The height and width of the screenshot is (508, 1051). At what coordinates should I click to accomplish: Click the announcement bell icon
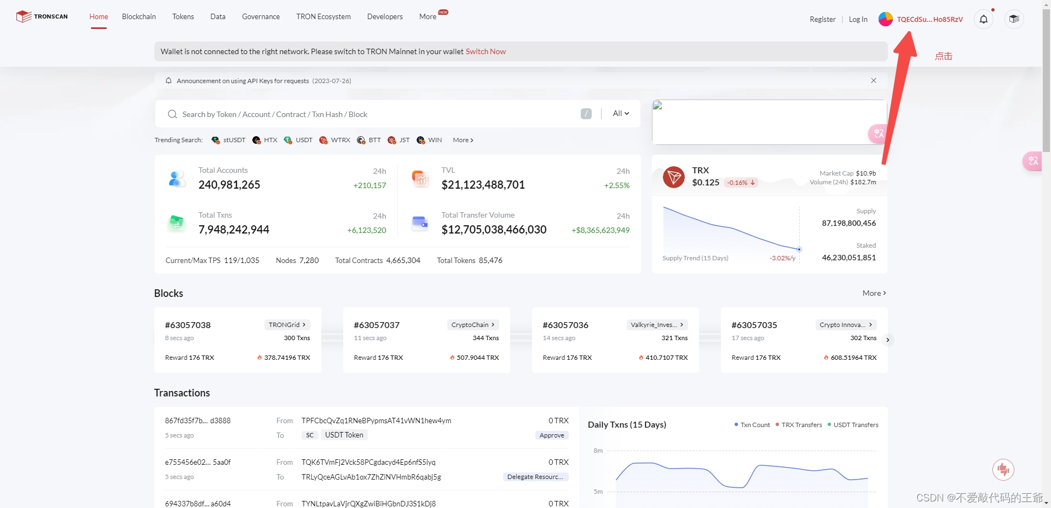tap(169, 81)
